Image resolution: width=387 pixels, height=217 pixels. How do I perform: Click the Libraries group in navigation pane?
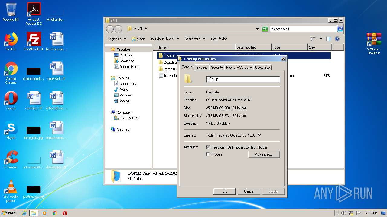pyautogui.click(x=123, y=78)
